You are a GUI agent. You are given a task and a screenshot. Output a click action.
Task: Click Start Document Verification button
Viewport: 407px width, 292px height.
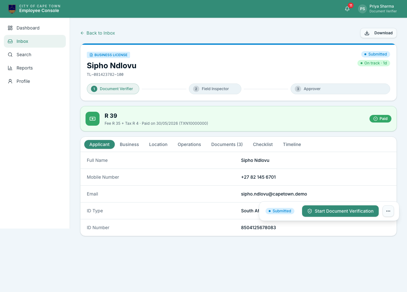tap(340, 211)
